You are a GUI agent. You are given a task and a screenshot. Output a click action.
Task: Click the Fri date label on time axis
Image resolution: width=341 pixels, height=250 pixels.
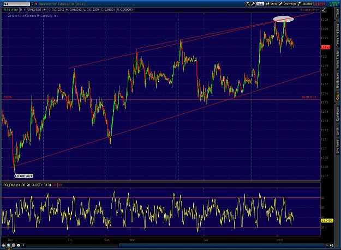click(x=70, y=240)
